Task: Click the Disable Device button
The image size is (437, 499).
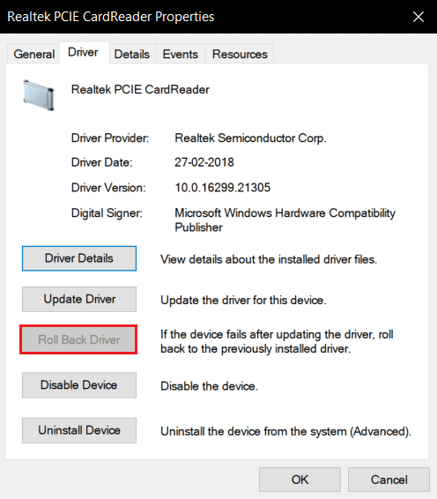Action: coord(79,385)
